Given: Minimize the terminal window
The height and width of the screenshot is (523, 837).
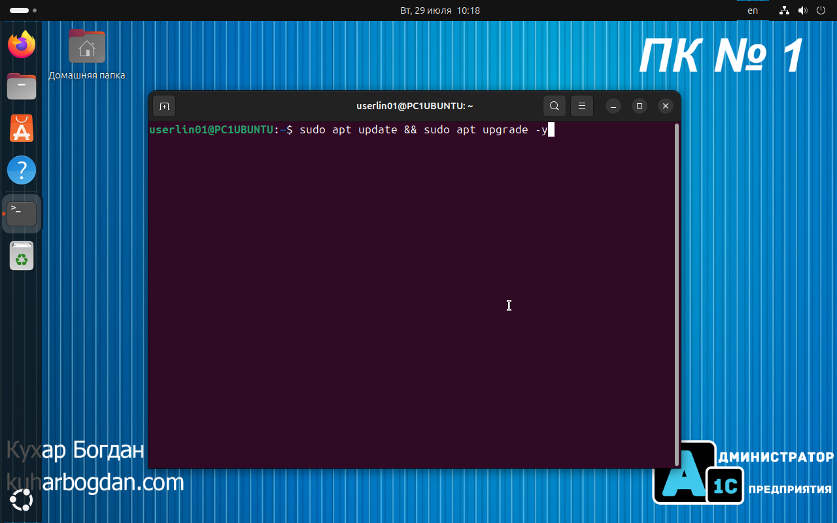Looking at the screenshot, I should [613, 106].
